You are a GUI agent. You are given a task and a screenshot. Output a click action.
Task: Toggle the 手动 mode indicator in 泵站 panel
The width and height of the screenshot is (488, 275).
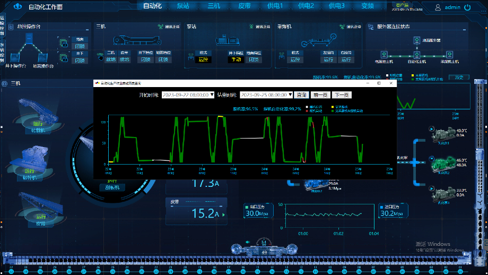point(236,59)
